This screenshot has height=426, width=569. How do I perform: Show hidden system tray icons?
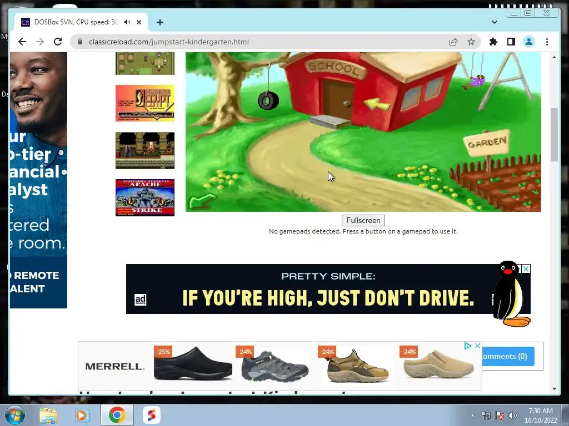pos(472,416)
